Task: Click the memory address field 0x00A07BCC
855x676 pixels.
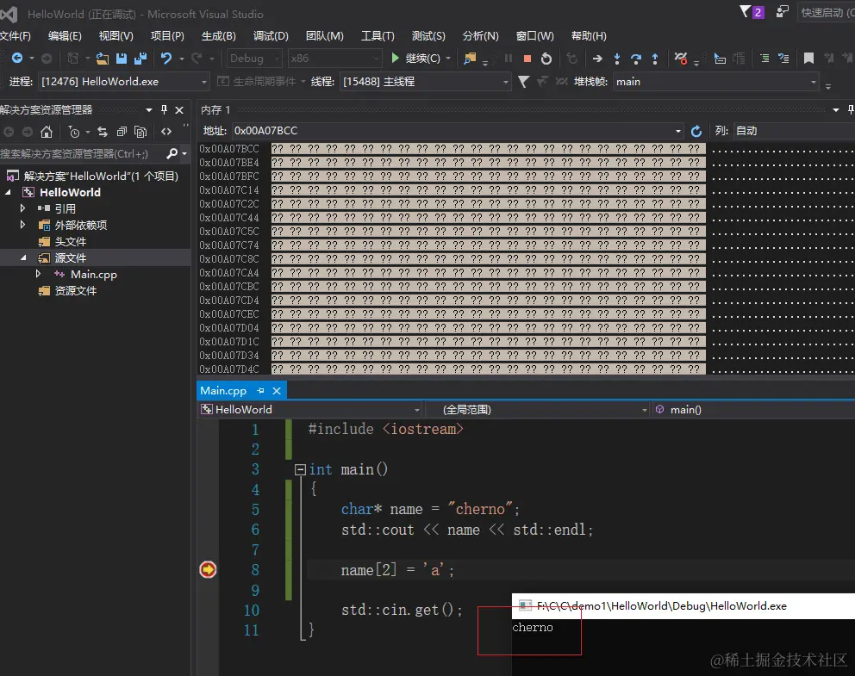Action: point(452,131)
